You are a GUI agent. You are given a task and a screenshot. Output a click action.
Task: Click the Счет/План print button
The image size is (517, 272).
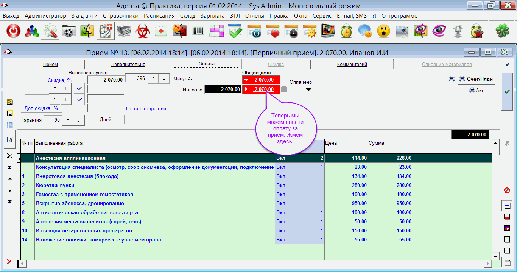tap(476, 79)
